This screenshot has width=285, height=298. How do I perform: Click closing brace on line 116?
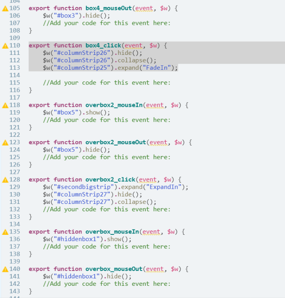point(31,90)
